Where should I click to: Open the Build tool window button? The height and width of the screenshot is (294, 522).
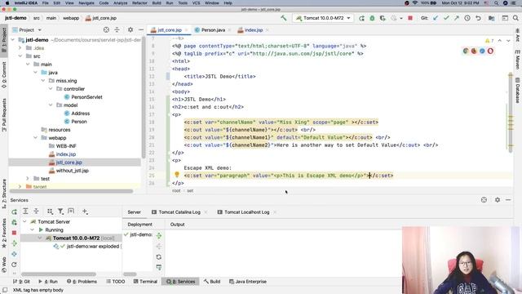212,281
